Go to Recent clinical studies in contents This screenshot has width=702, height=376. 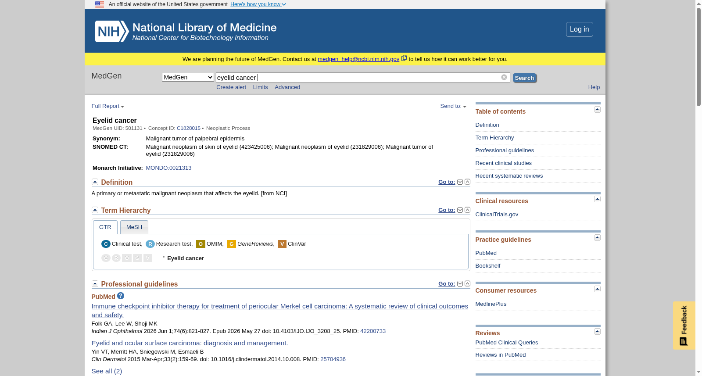(503, 163)
